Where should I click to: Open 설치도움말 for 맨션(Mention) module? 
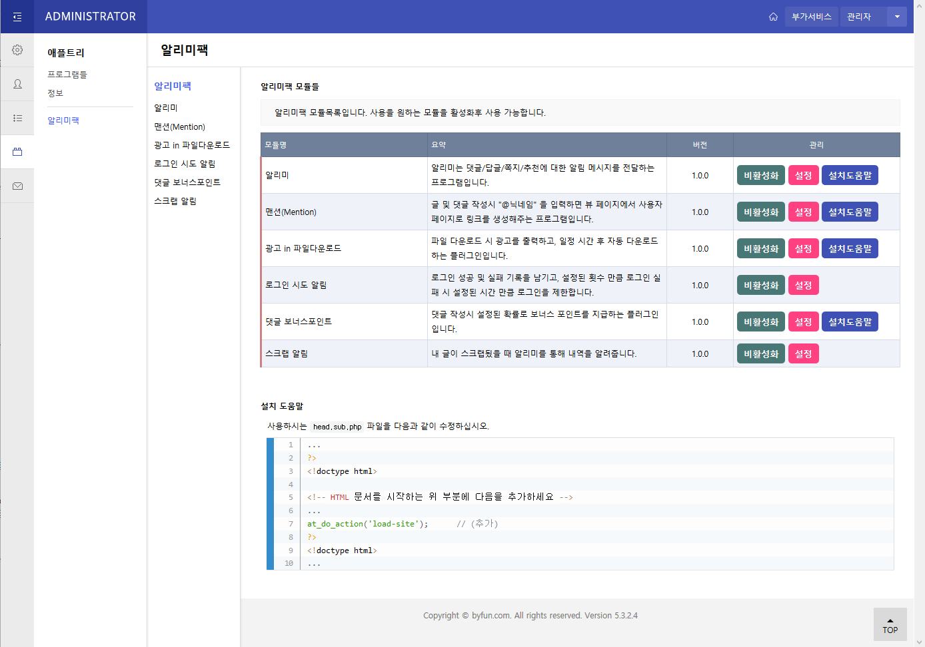pos(850,212)
